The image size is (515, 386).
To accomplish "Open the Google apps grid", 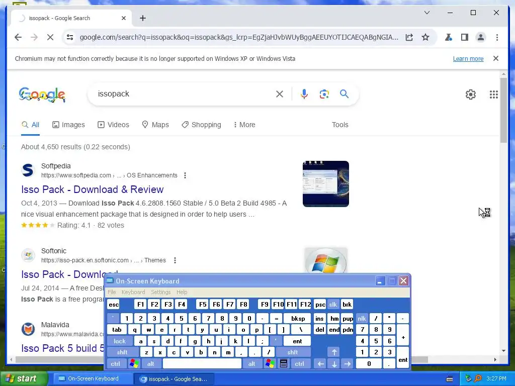I will coord(494,94).
